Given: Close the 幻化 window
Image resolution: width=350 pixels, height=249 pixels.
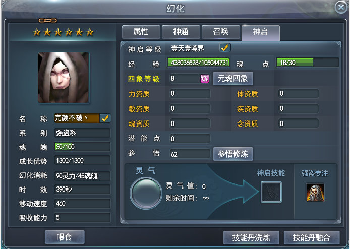Looking at the screenshot, I should click(341, 8).
